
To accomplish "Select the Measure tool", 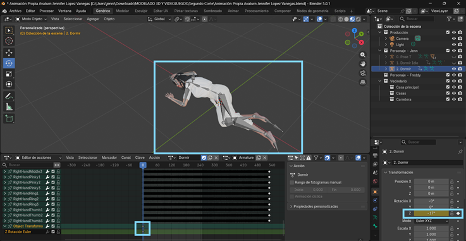I will tap(9, 107).
